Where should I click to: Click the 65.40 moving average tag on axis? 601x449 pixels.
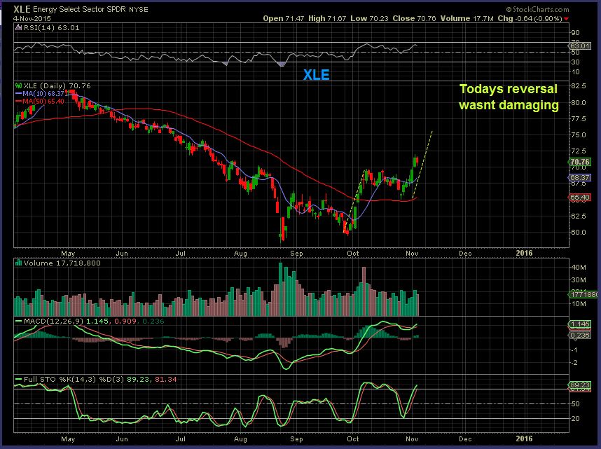point(579,198)
